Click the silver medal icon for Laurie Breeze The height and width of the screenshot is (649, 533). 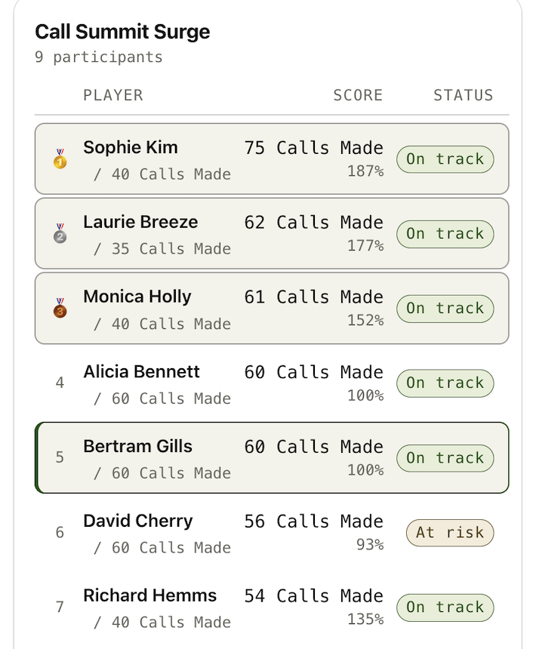(x=60, y=233)
